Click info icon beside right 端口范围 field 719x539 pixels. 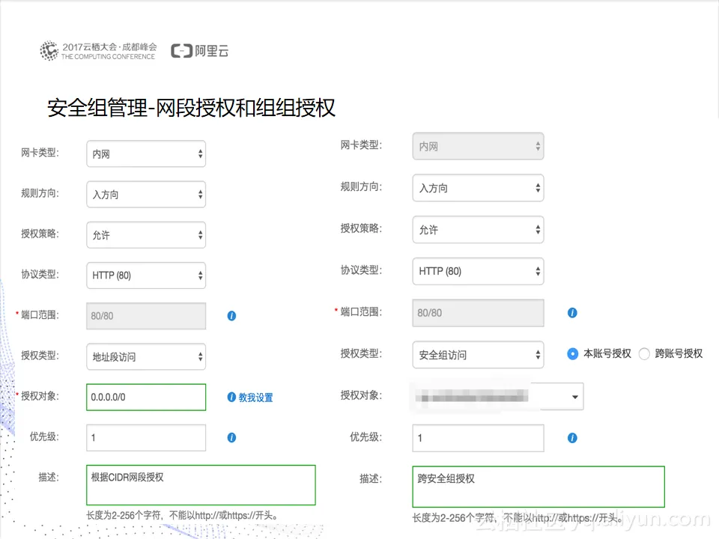[x=572, y=313]
